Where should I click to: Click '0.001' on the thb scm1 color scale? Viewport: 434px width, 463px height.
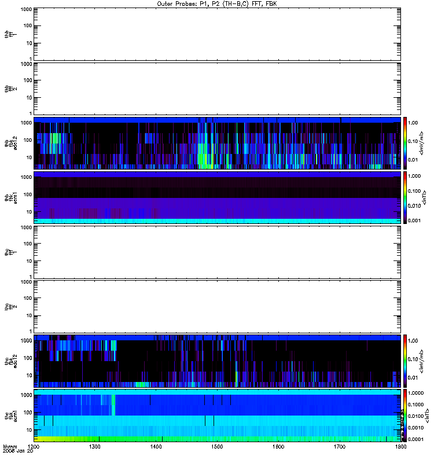(414, 221)
